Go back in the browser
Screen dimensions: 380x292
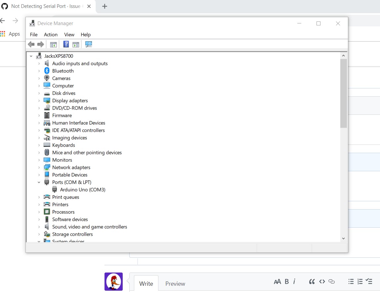click(x=3, y=20)
